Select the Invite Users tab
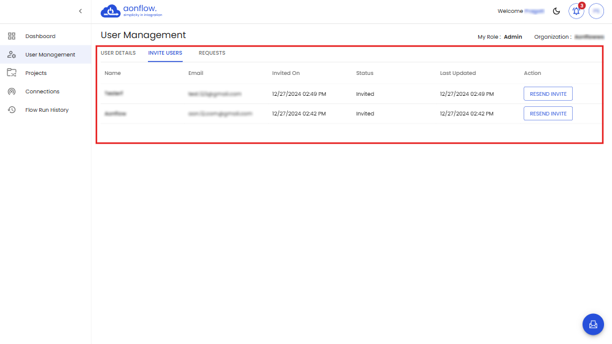 click(x=165, y=53)
